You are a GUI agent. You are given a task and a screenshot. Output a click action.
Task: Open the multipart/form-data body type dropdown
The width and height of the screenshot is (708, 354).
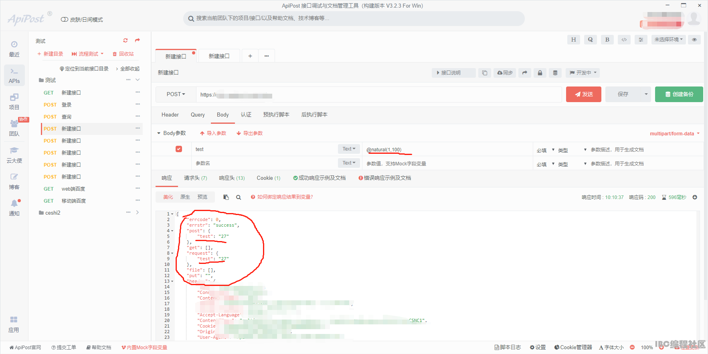tap(675, 134)
